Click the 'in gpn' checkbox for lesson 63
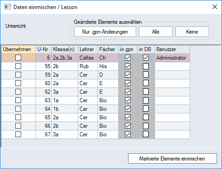222x169 pixels. (128, 100)
